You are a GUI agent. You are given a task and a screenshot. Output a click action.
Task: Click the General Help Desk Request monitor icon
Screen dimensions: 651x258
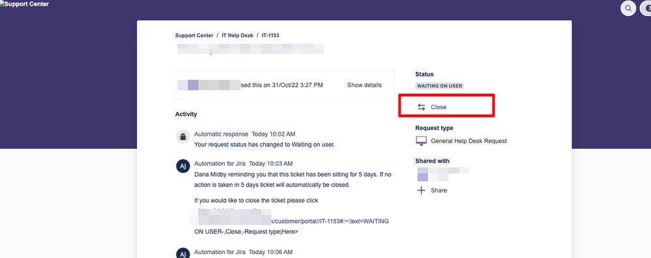coord(422,141)
